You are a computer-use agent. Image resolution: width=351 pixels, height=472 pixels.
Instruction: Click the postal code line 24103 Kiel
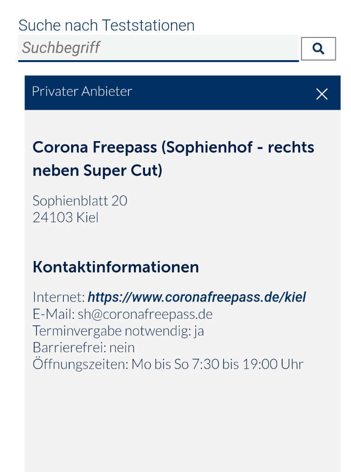66,217
